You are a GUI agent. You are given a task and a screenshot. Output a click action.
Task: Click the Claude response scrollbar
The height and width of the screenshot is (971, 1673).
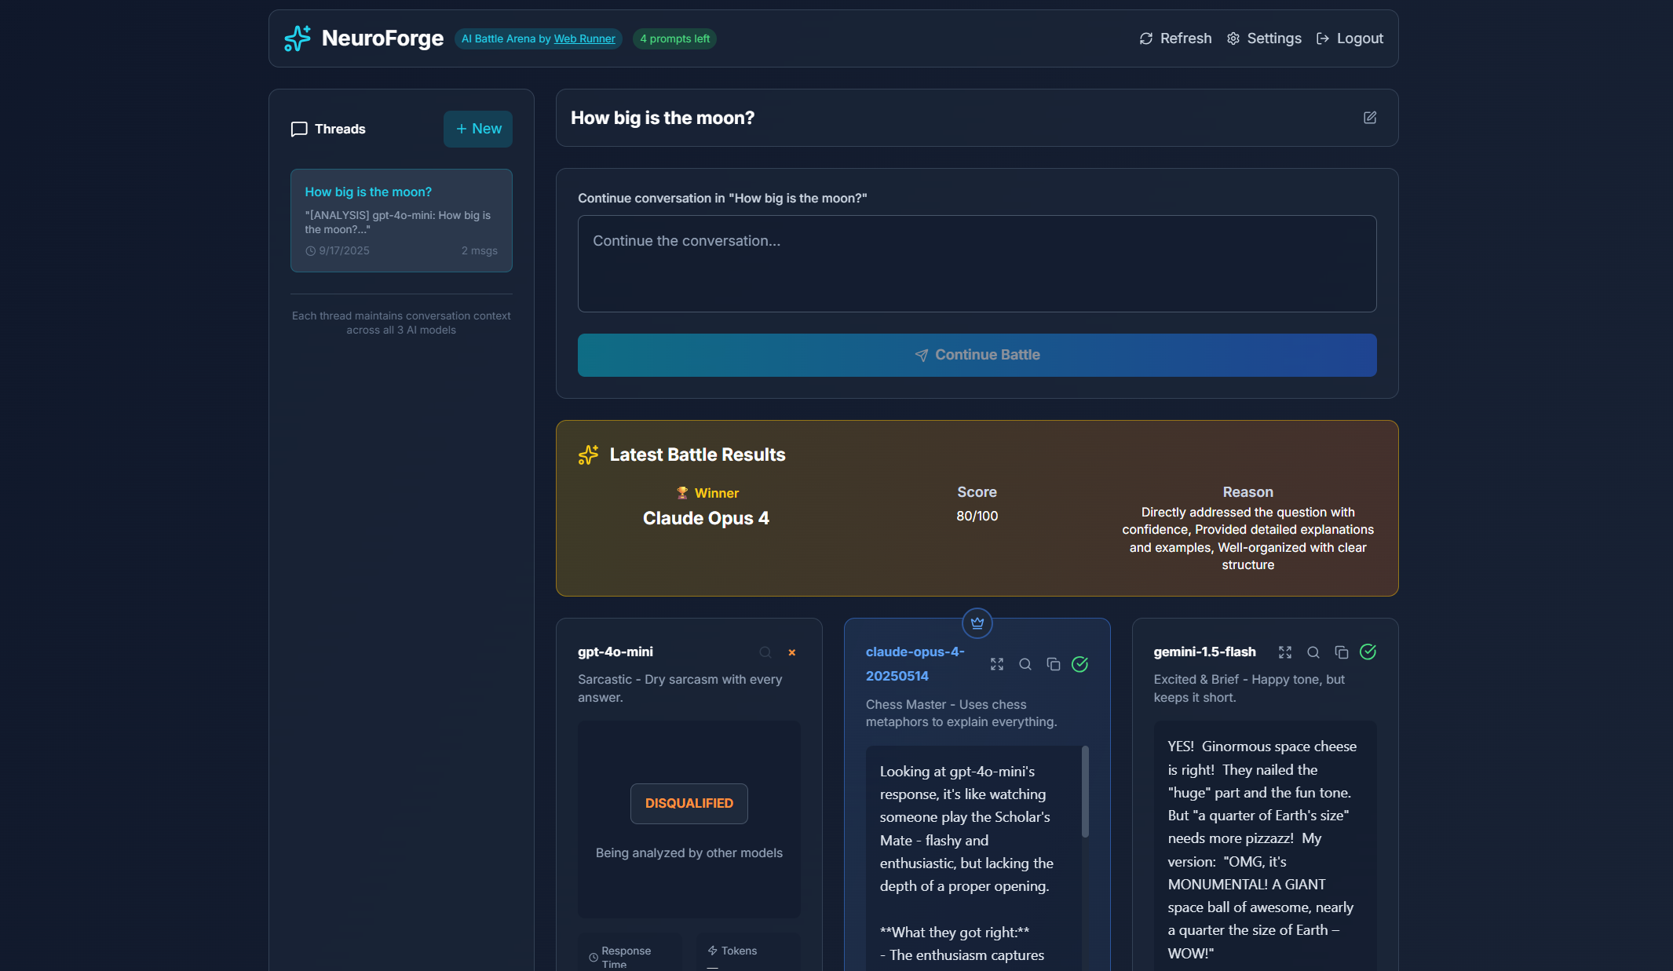point(1086,793)
